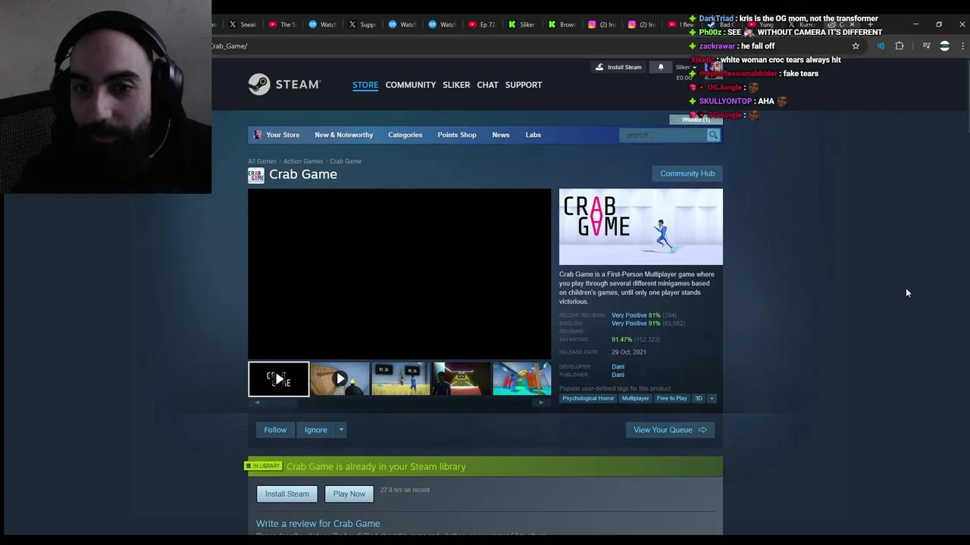Click View Your Queue
The width and height of the screenshot is (970, 545).
tap(670, 430)
